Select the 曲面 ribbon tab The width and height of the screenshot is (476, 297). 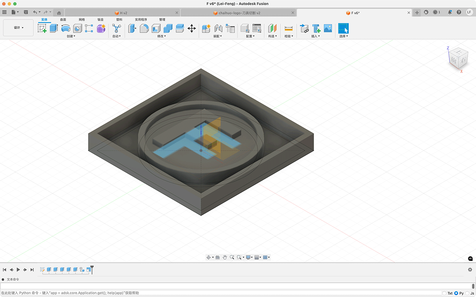63,19
